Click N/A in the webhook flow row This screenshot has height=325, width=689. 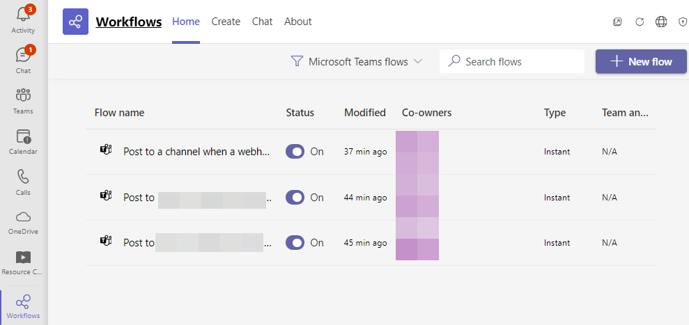click(x=610, y=152)
